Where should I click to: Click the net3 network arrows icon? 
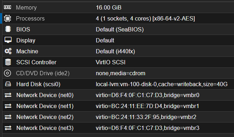point(8,128)
